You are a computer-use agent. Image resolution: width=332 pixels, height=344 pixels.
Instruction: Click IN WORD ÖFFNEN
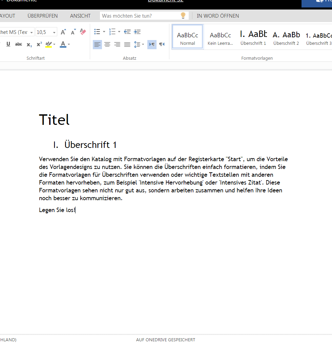218,16
